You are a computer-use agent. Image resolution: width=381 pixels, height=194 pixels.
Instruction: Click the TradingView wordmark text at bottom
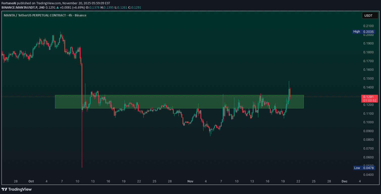click(20, 189)
